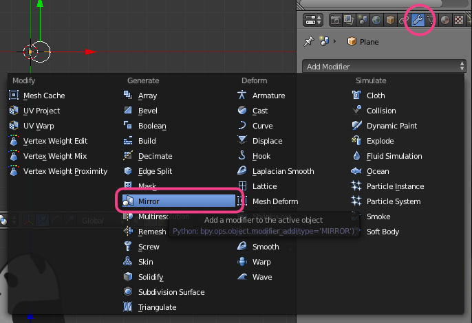Add the Mirror modifier

coord(178,201)
